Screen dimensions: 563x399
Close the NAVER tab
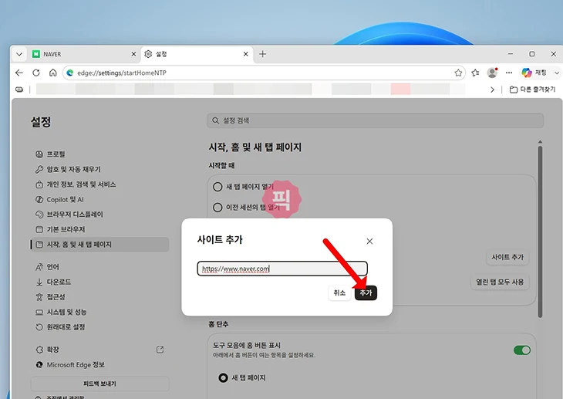(x=133, y=54)
